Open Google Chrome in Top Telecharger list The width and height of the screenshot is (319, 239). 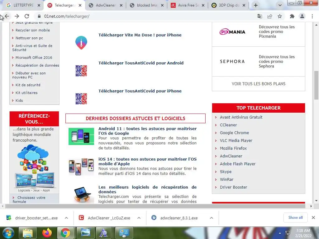(x=234, y=133)
